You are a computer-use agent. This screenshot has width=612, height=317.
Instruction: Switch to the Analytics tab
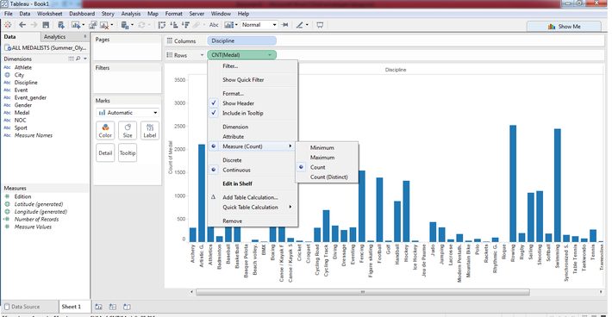[x=54, y=37]
